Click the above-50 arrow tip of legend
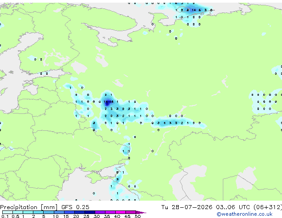282x218 pixels. (141, 212)
